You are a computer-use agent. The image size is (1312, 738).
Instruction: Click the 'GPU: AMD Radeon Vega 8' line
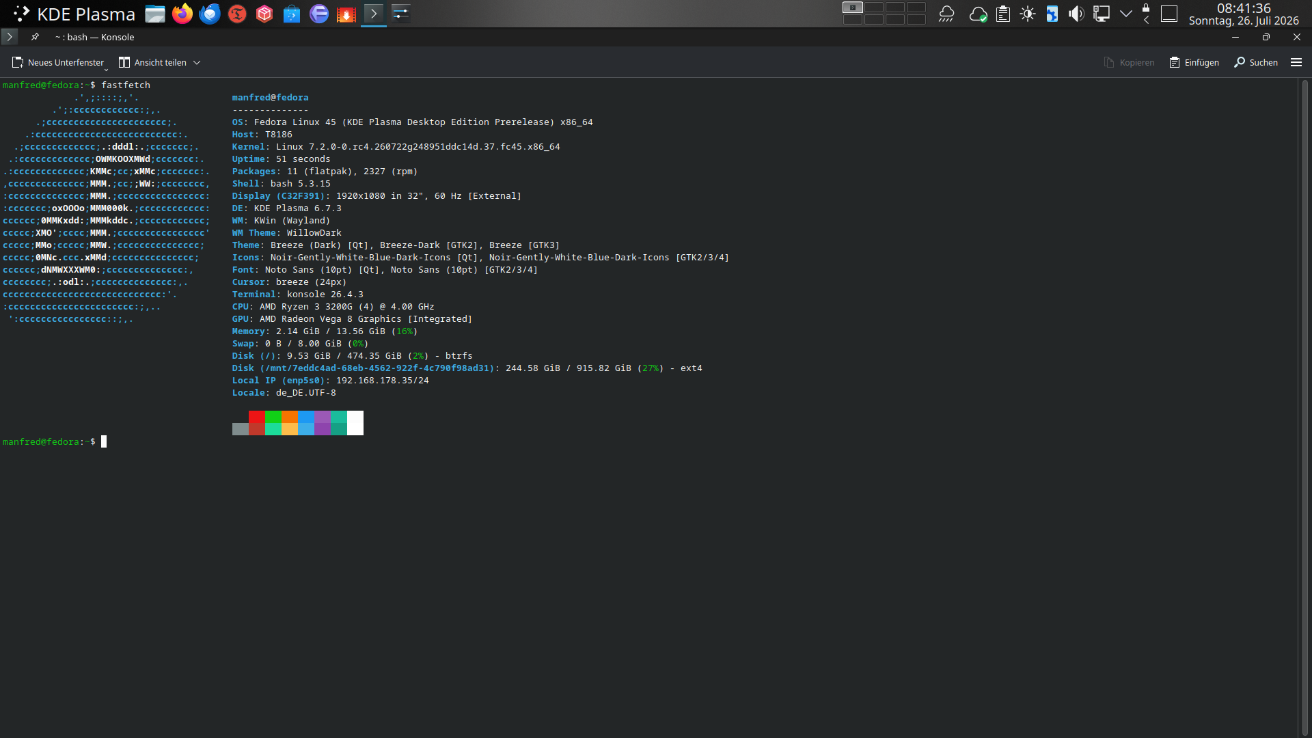(x=352, y=319)
